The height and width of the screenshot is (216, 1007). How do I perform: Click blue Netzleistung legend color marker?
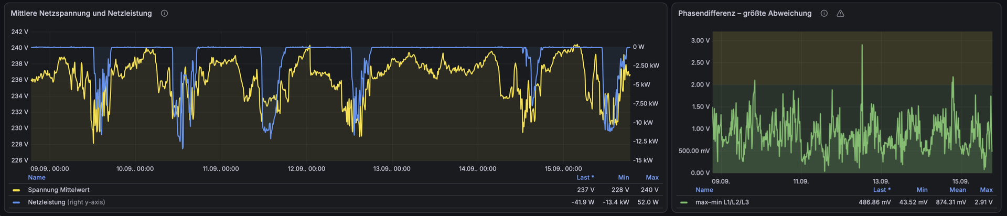16,202
